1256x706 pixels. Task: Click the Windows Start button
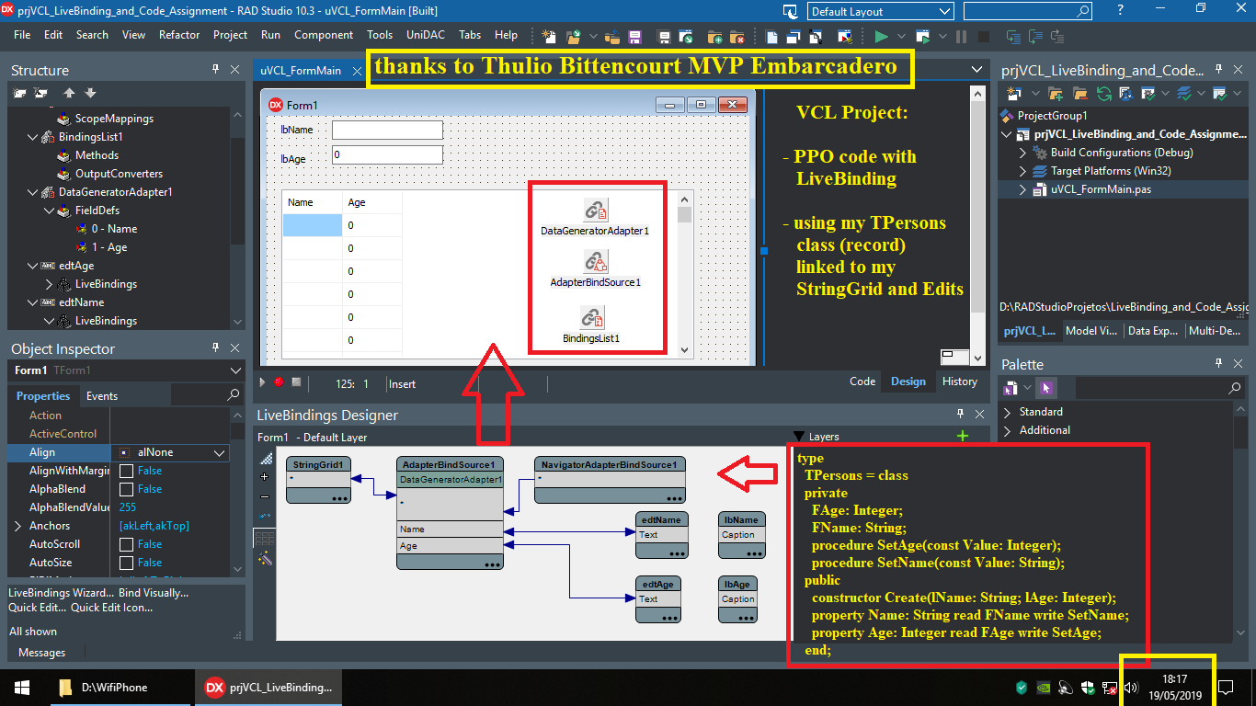click(x=22, y=688)
